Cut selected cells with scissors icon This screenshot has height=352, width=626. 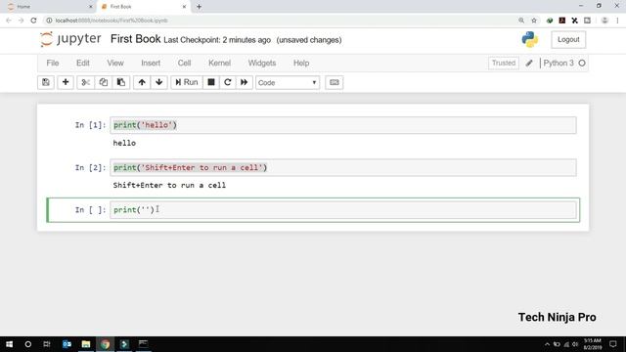[85, 82]
